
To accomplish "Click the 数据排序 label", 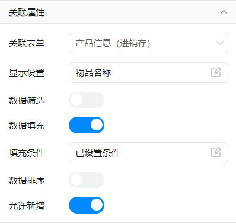I will click(27, 180).
